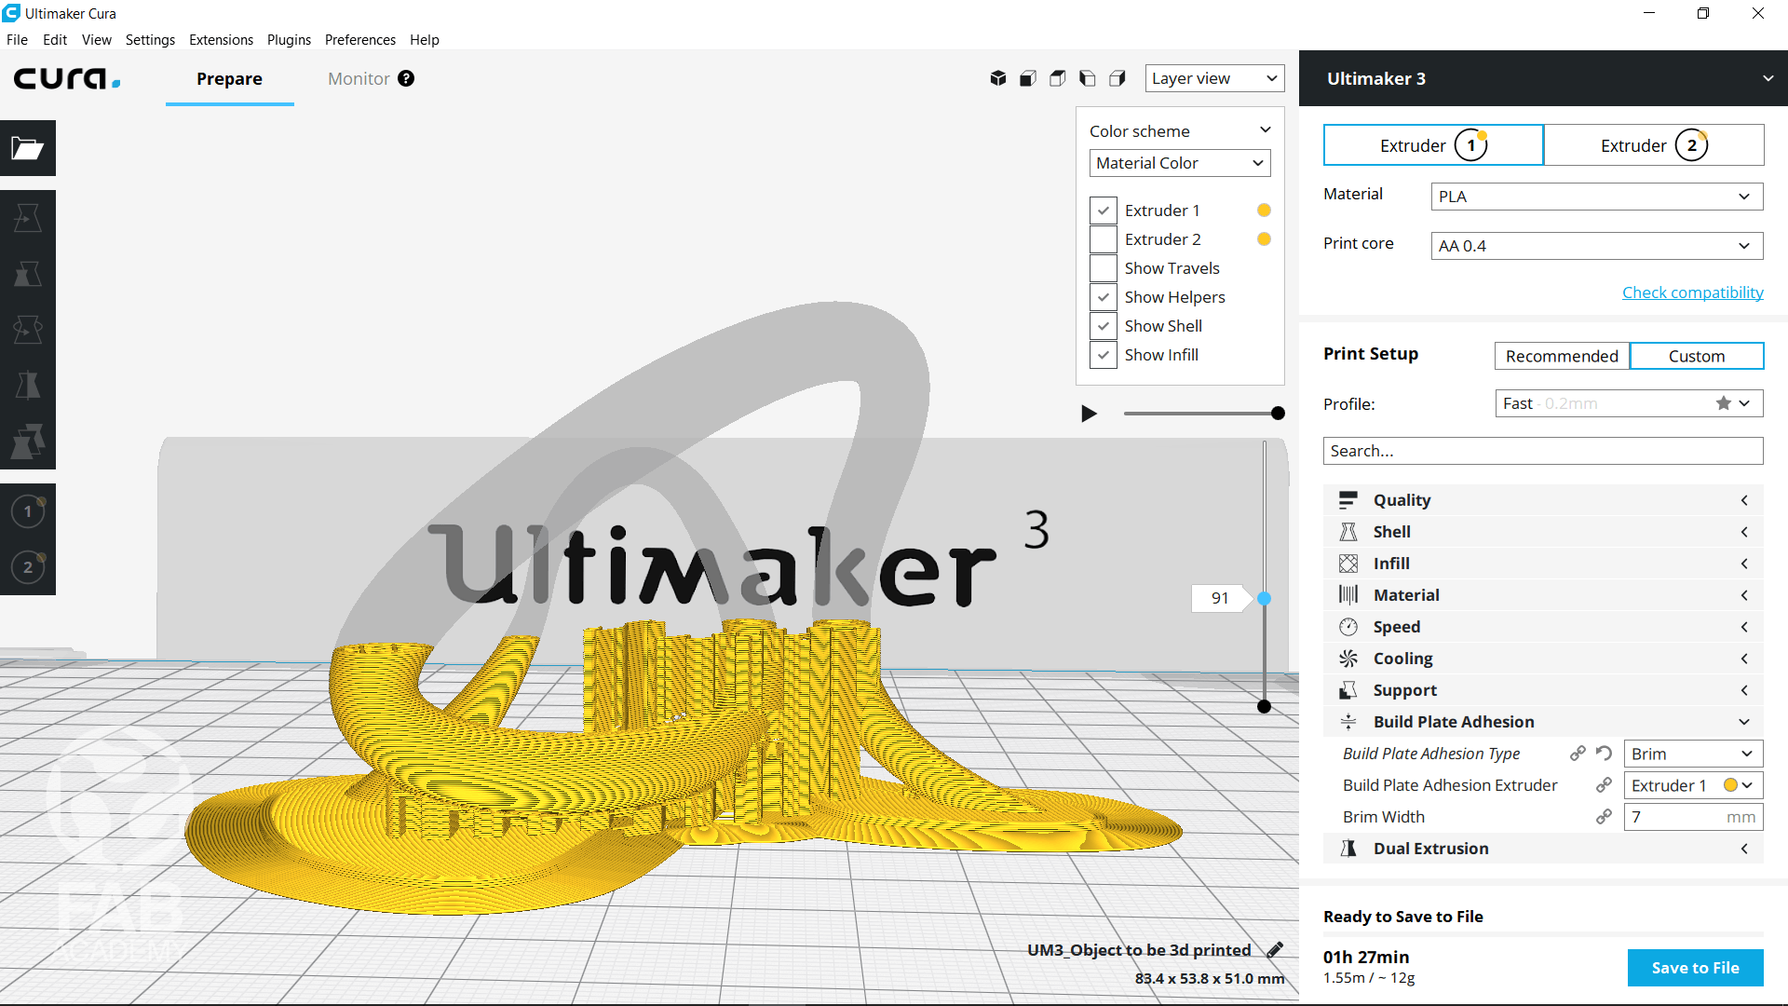The width and height of the screenshot is (1788, 1006).
Task: Switch to front camera view icon
Action: tap(1028, 78)
